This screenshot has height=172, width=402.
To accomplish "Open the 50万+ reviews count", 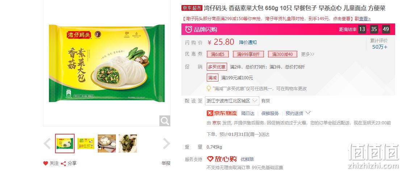I will [380, 47].
